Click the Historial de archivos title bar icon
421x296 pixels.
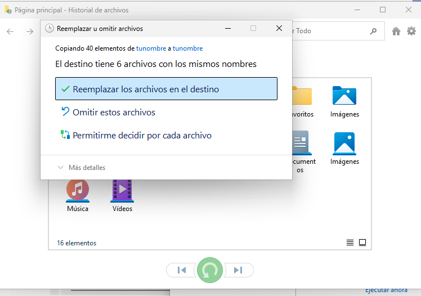coord(8,10)
